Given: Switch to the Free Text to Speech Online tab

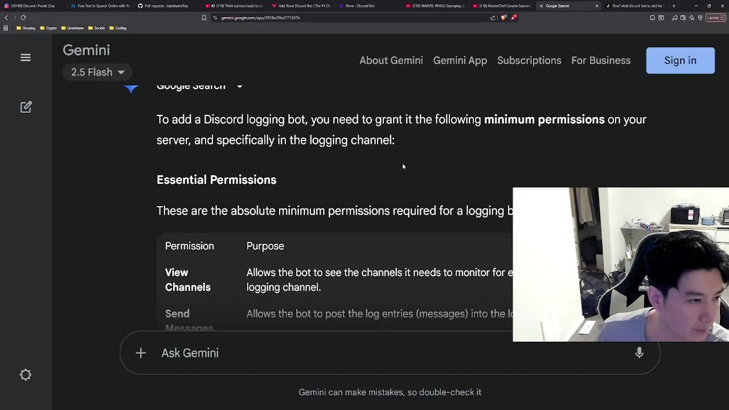Looking at the screenshot, I should point(100,6).
